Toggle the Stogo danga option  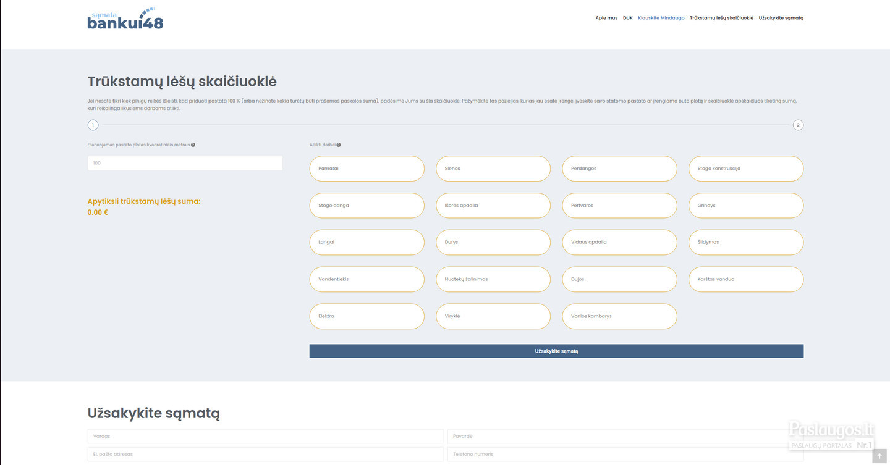(x=367, y=206)
